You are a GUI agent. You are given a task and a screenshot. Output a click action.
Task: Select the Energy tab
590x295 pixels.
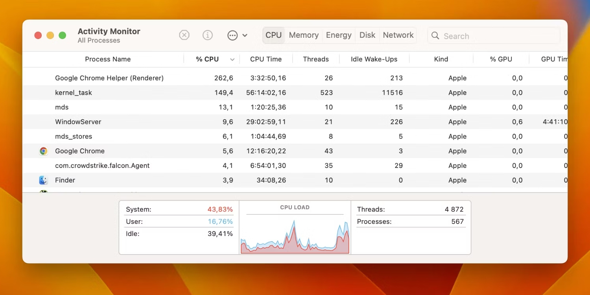pos(339,35)
